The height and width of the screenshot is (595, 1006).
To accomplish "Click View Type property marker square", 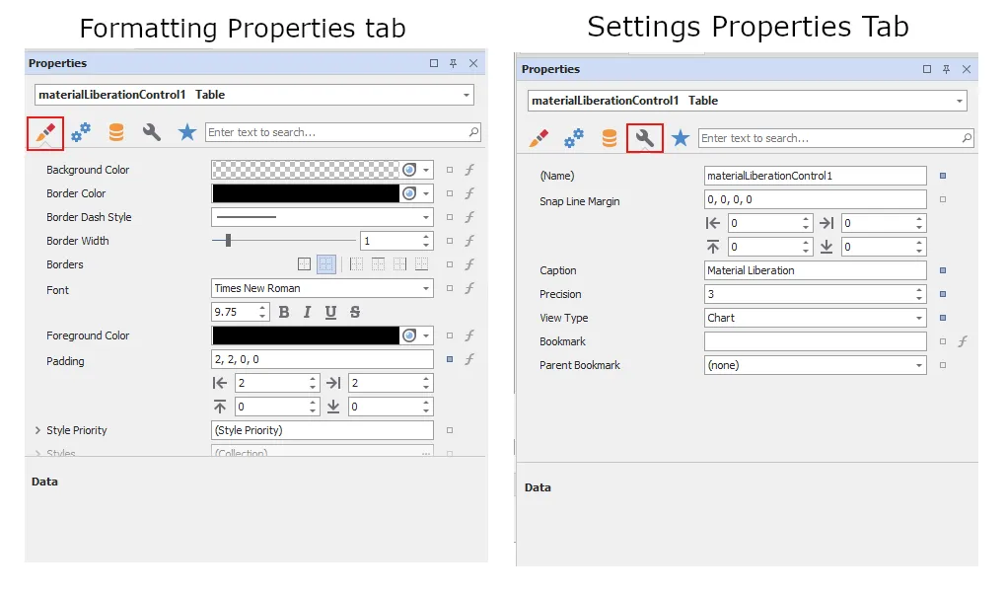I will coord(943,318).
